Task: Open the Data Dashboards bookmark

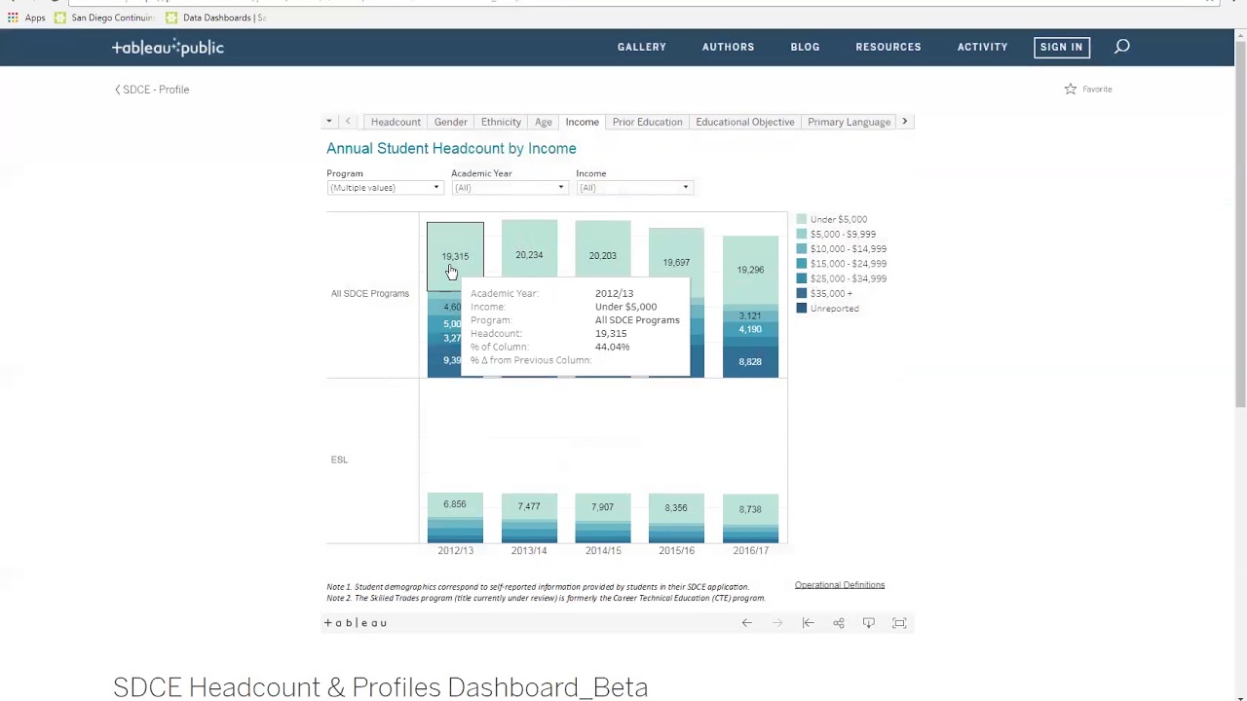Action: pos(216,18)
